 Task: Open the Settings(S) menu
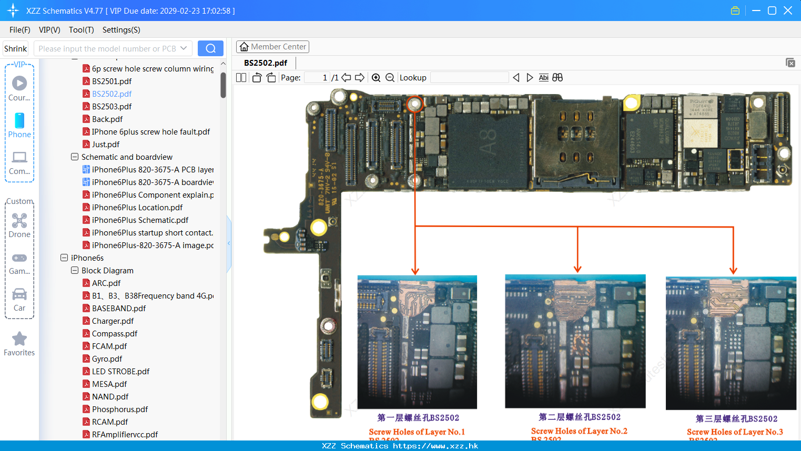121,30
